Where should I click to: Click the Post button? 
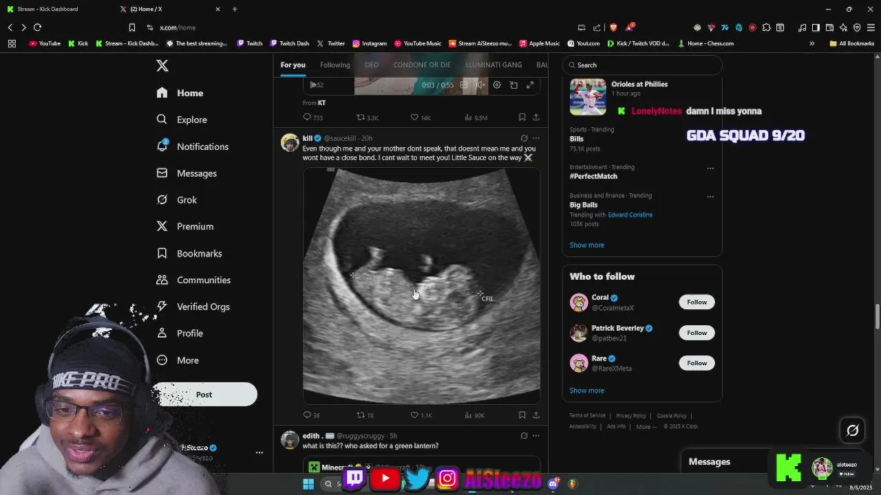pos(204,395)
